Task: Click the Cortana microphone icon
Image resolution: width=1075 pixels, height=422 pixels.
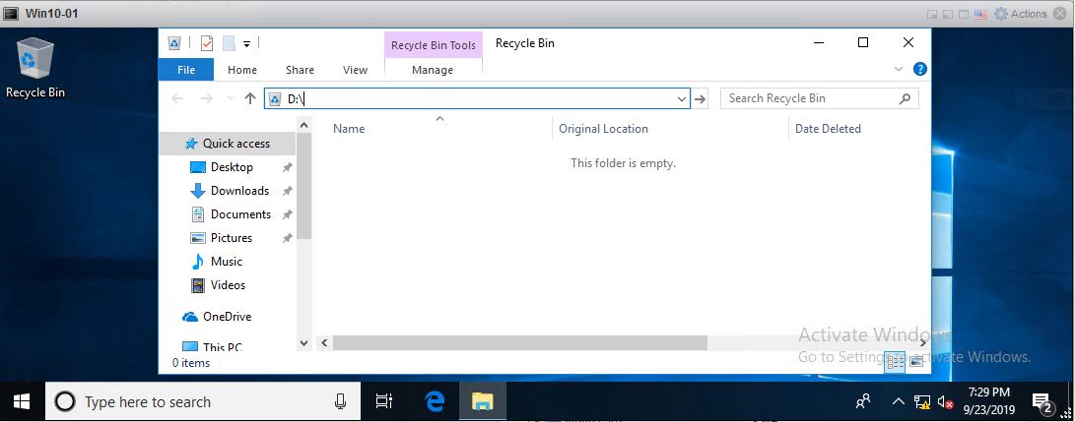Action: coord(340,401)
